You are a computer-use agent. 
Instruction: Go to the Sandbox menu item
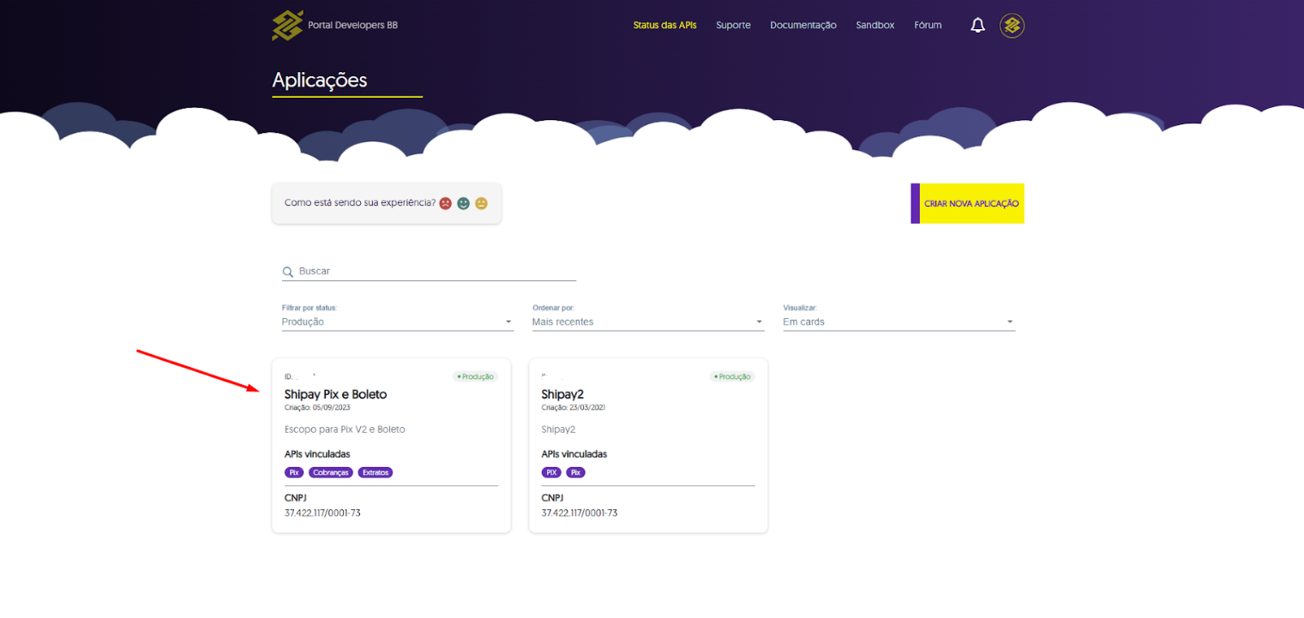[875, 26]
